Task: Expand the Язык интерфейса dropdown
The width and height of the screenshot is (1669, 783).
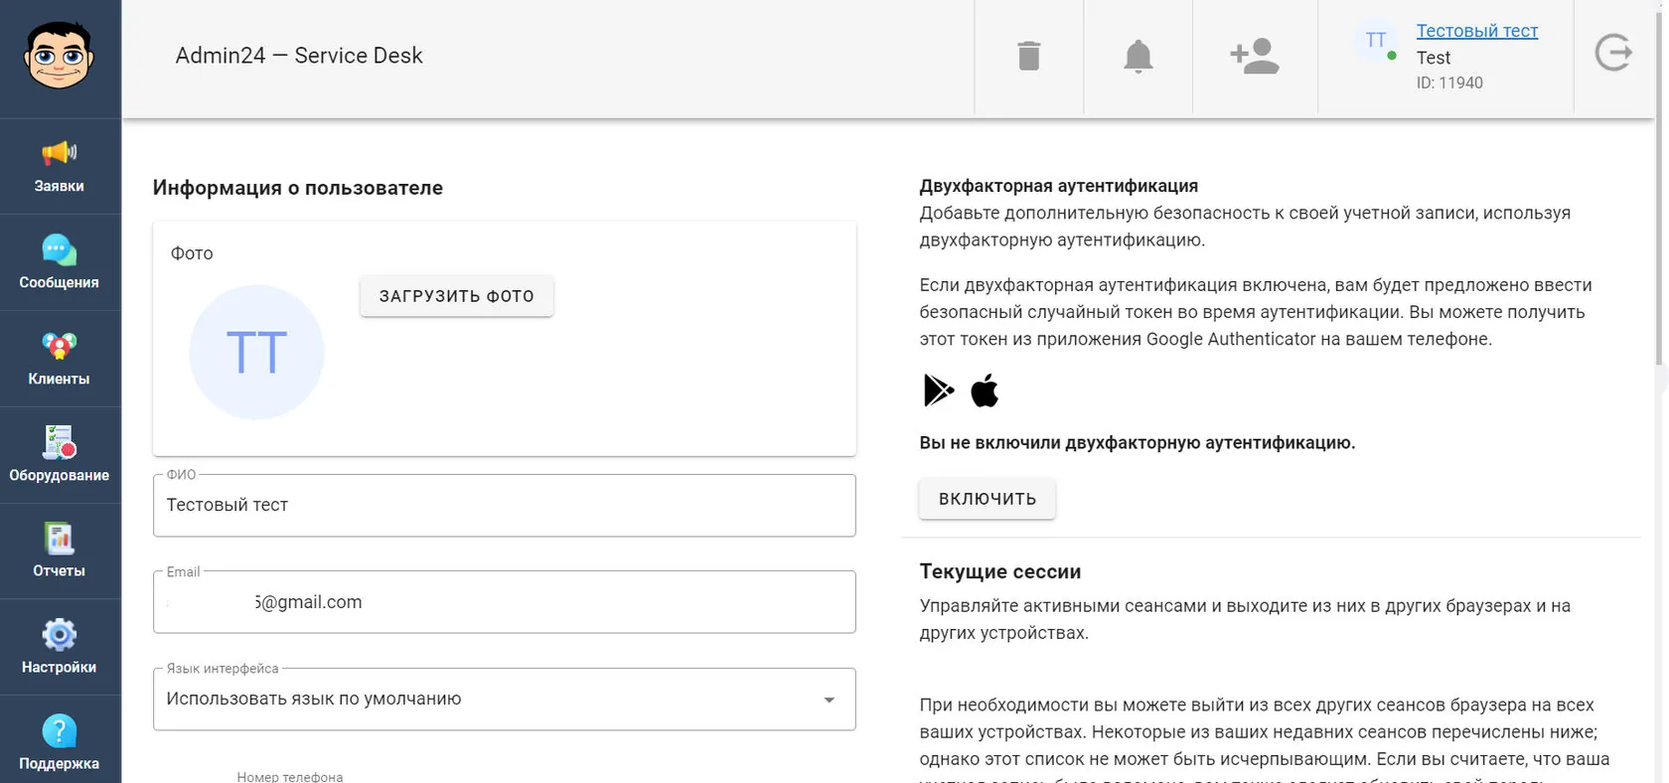Action: click(505, 700)
